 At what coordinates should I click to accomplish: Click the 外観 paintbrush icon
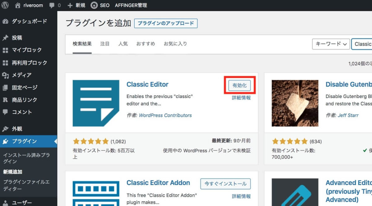pos(5,129)
